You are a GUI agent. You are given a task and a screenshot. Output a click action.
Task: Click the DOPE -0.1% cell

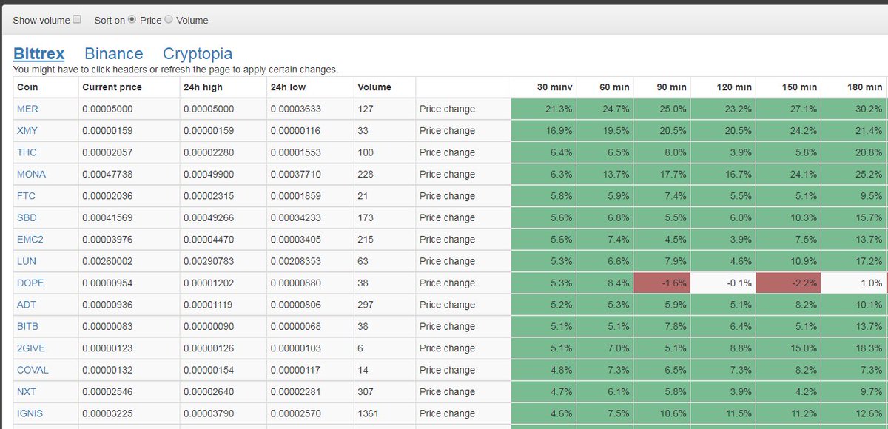point(723,283)
